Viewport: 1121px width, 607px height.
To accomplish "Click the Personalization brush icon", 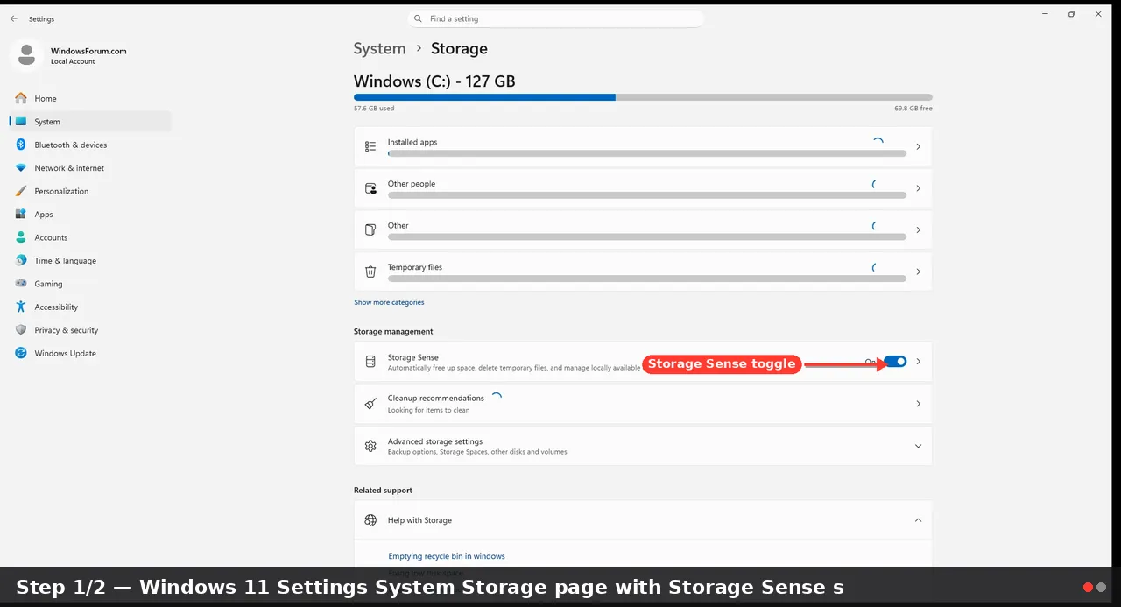I will point(21,191).
